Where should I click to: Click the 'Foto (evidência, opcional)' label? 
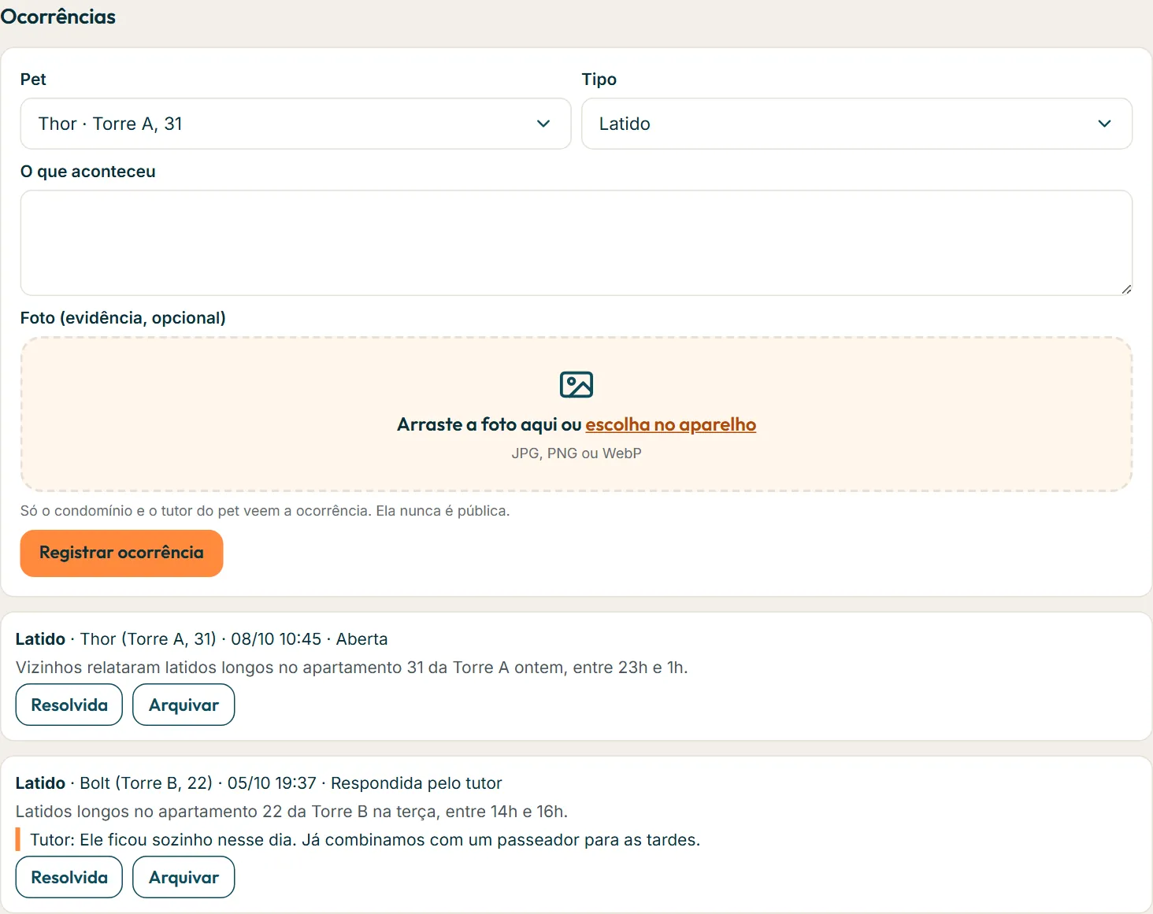pyautogui.click(x=123, y=317)
